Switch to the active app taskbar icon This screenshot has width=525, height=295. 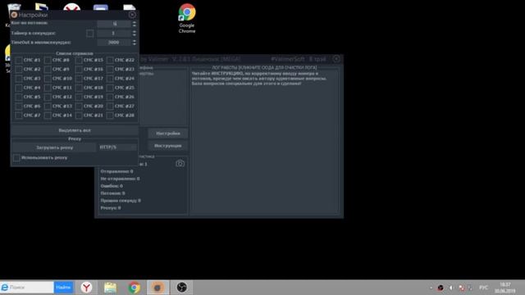(x=157, y=288)
